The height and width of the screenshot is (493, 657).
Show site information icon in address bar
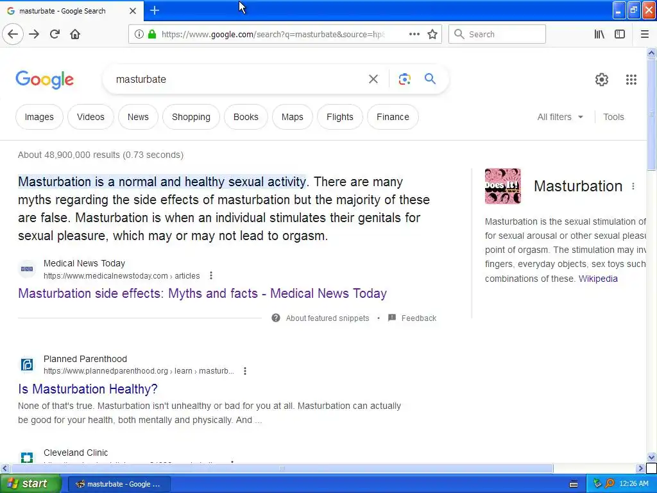[x=139, y=35]
